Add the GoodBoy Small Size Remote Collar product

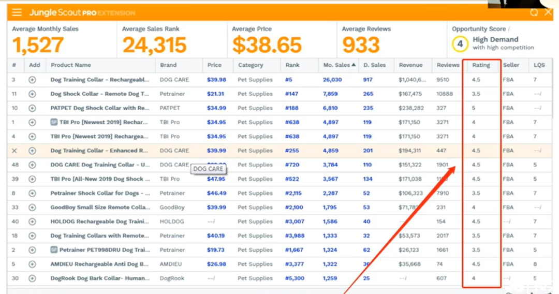tap(32, 208)
